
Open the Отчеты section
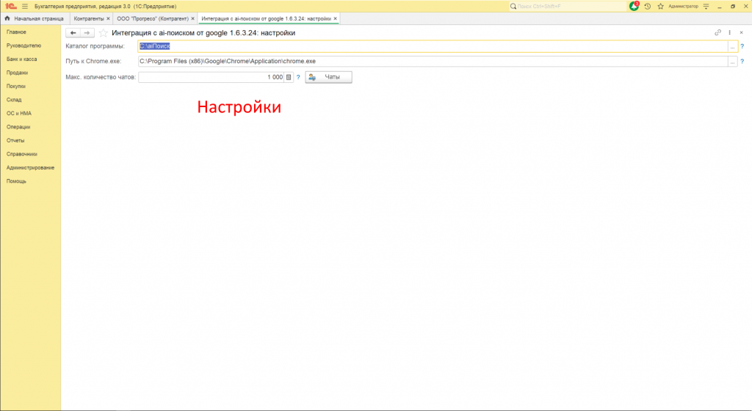click(x=15, y=140)
